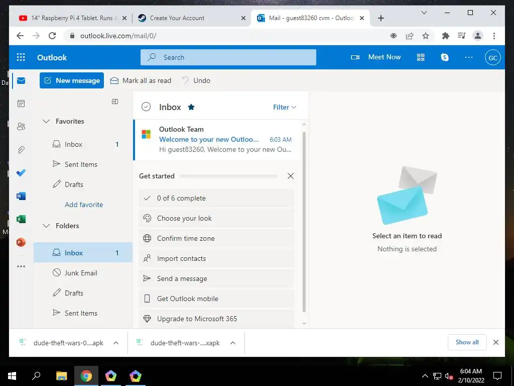Image resolution: width=514 pixels, height=386 pixels.
Task: Select Confirm time zone step
Action: coord(216,238)
